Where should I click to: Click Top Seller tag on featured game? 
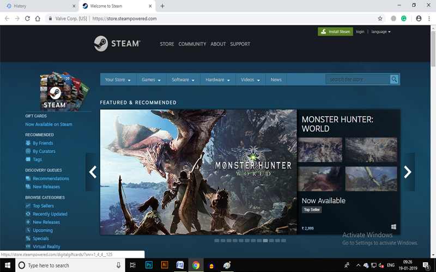[x=312, y=210]
